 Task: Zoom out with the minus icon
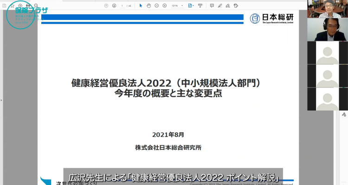(x=156, y=6)
